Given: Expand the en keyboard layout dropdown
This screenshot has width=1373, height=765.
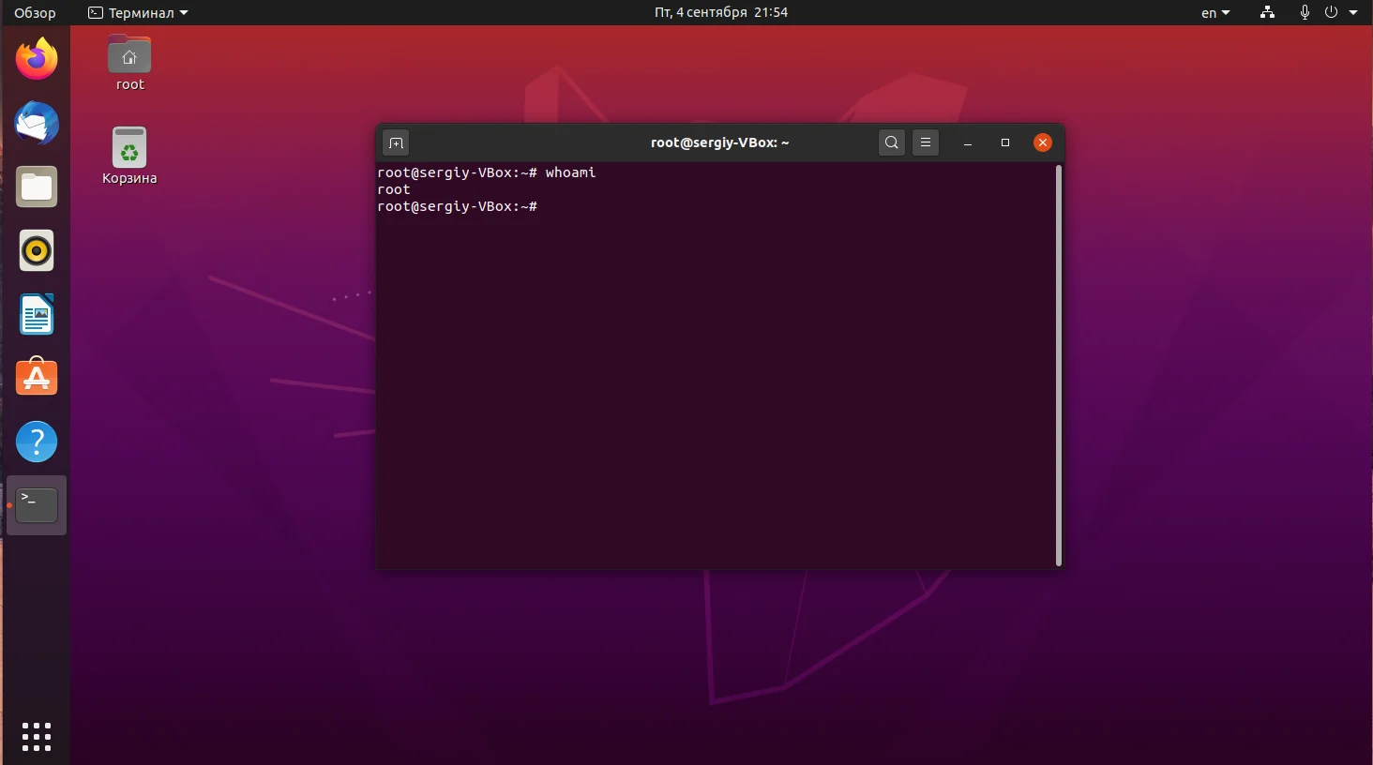Looking at the screenshot, I should coord(1215,13).
